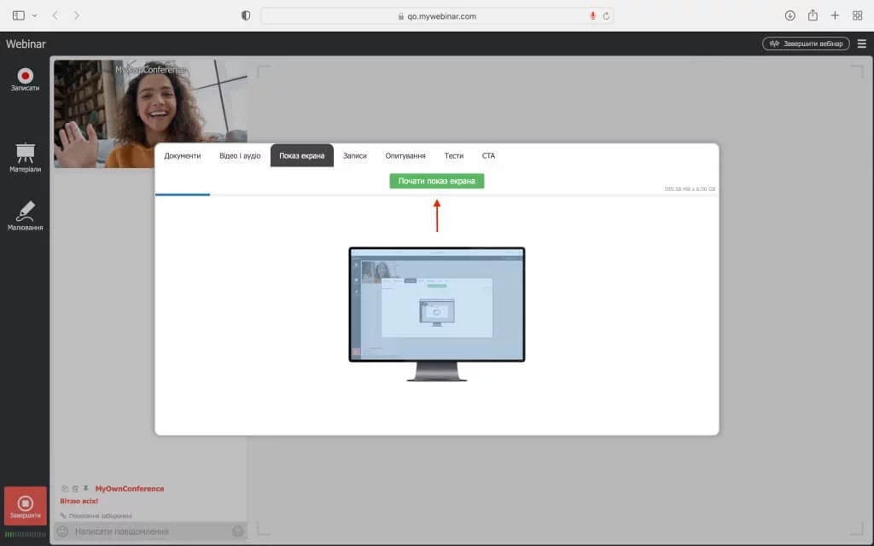Toggle microphone indicator in address bar
The image size is (874, 546).
pyautogui.click(x=592, y=15)
